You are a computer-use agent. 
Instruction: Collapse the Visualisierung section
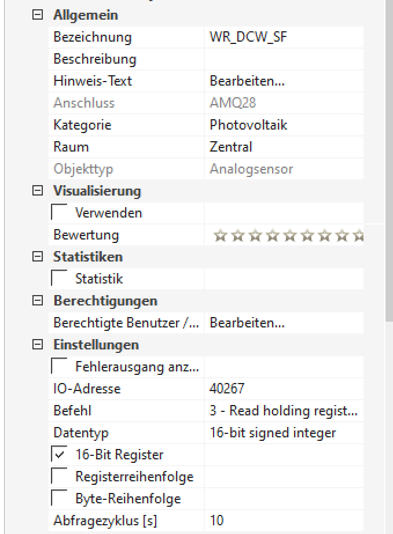38,191
